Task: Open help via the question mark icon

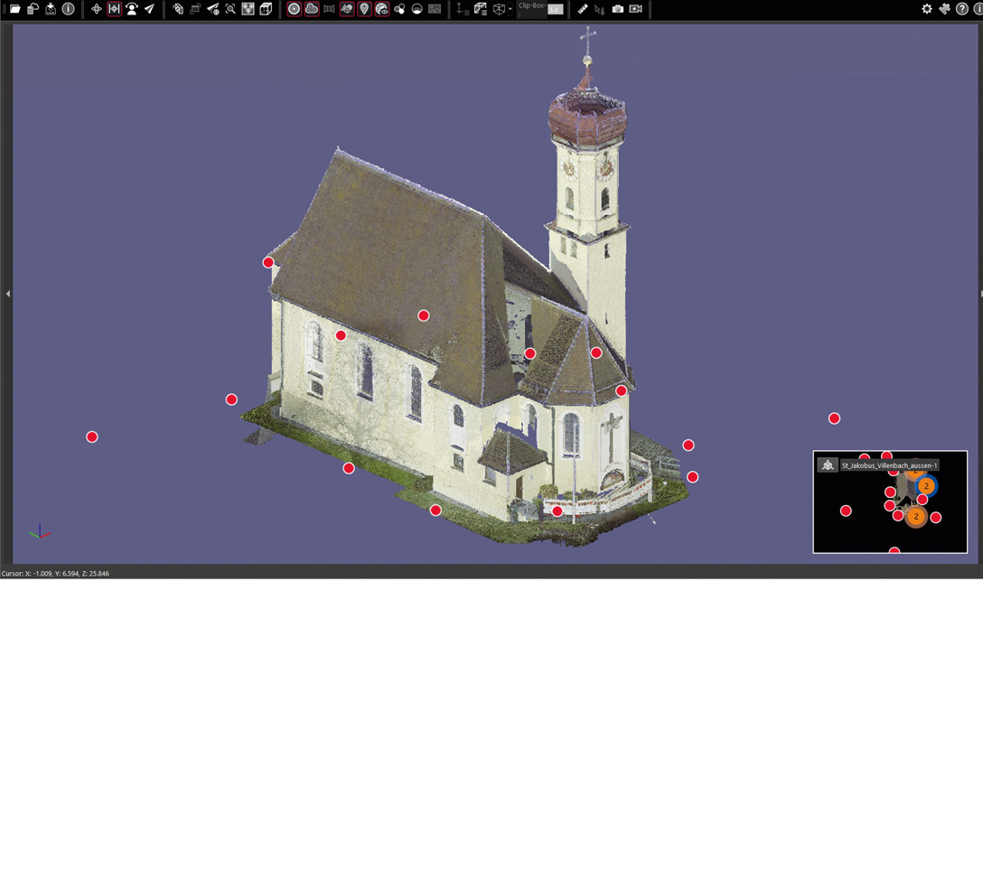Action: tap(962, 9)
